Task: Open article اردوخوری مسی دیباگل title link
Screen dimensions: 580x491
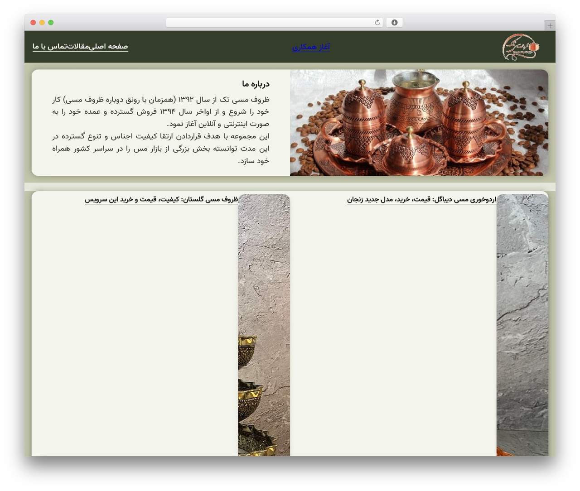Action: [422, 199]
